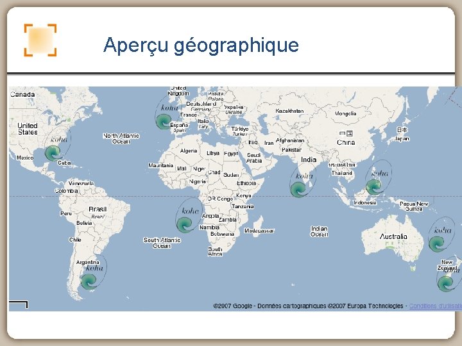The height and width of the screenshot is (346, 462).
Task: Click the Brasil country label
Action: coord(98,209)
